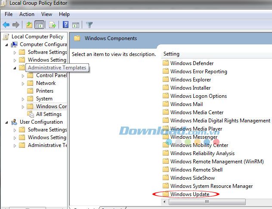Expand Windows Settings under User Configuration
Viewport: 272px width, 209px height.
(x=15, y=138)
